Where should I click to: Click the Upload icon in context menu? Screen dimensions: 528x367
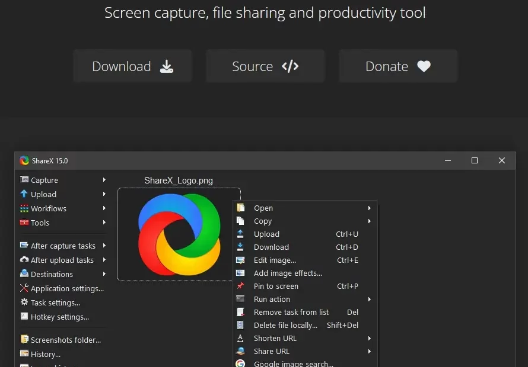click(240, 234)
